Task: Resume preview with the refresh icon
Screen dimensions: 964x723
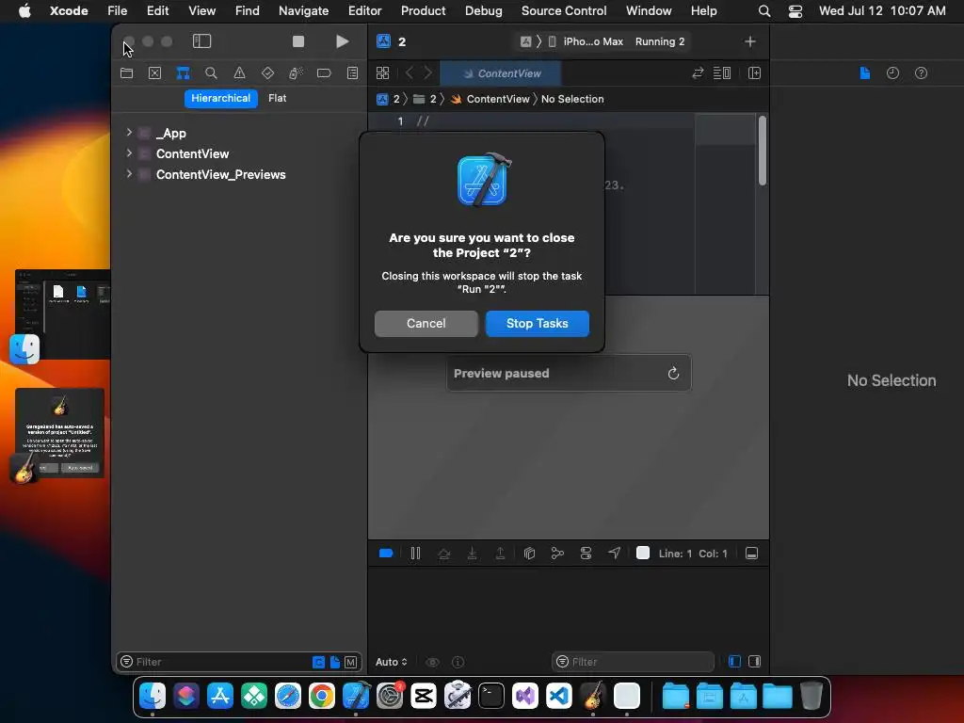Action: coord(673,373)
